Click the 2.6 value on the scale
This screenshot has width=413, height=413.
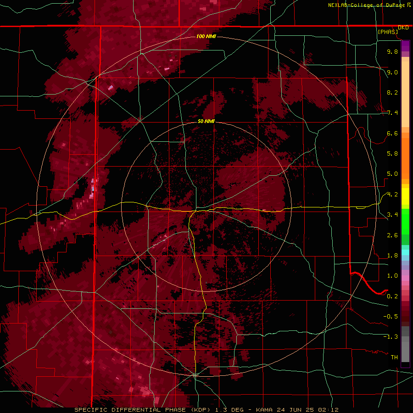(392, 235)
